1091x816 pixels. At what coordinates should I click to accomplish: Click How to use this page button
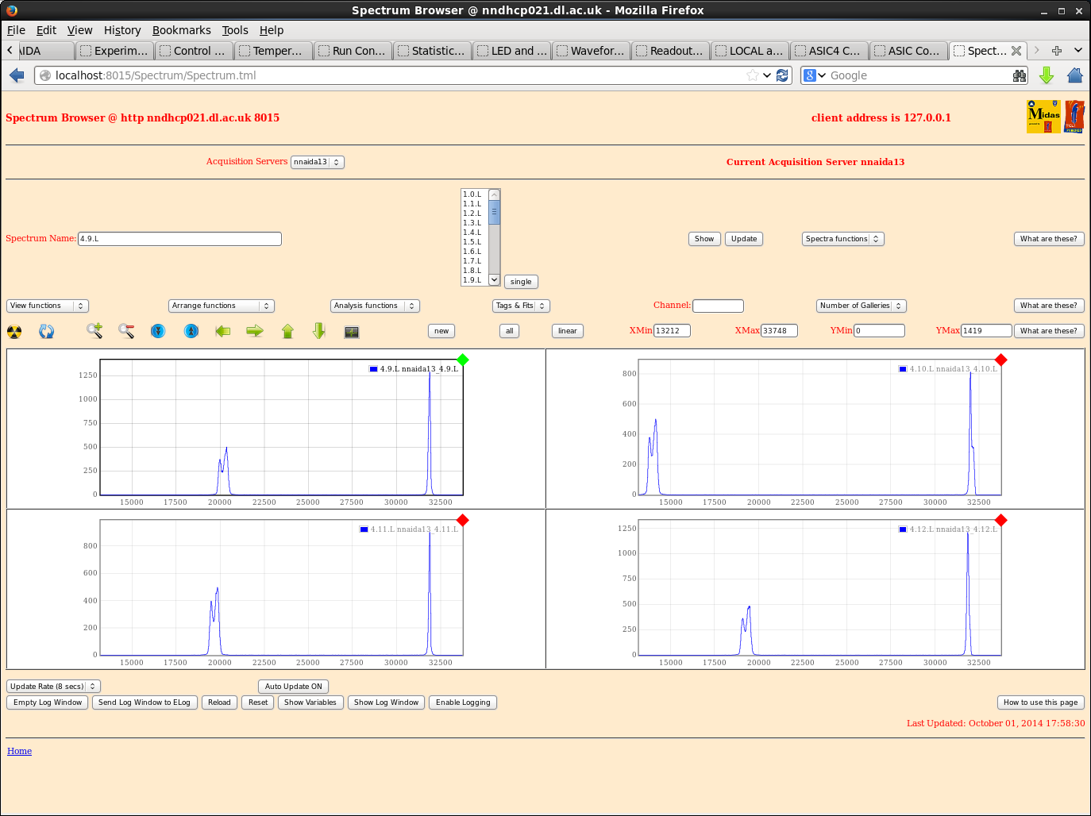click(x=1041, y=702)
